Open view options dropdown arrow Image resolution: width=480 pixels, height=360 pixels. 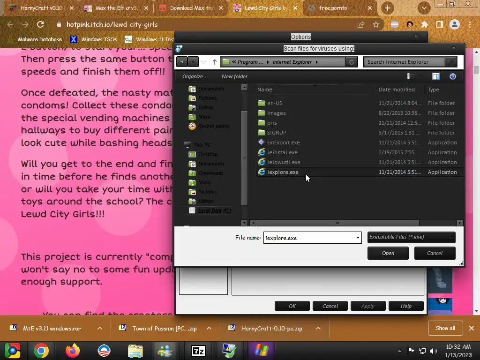click(x=420, y=76)
